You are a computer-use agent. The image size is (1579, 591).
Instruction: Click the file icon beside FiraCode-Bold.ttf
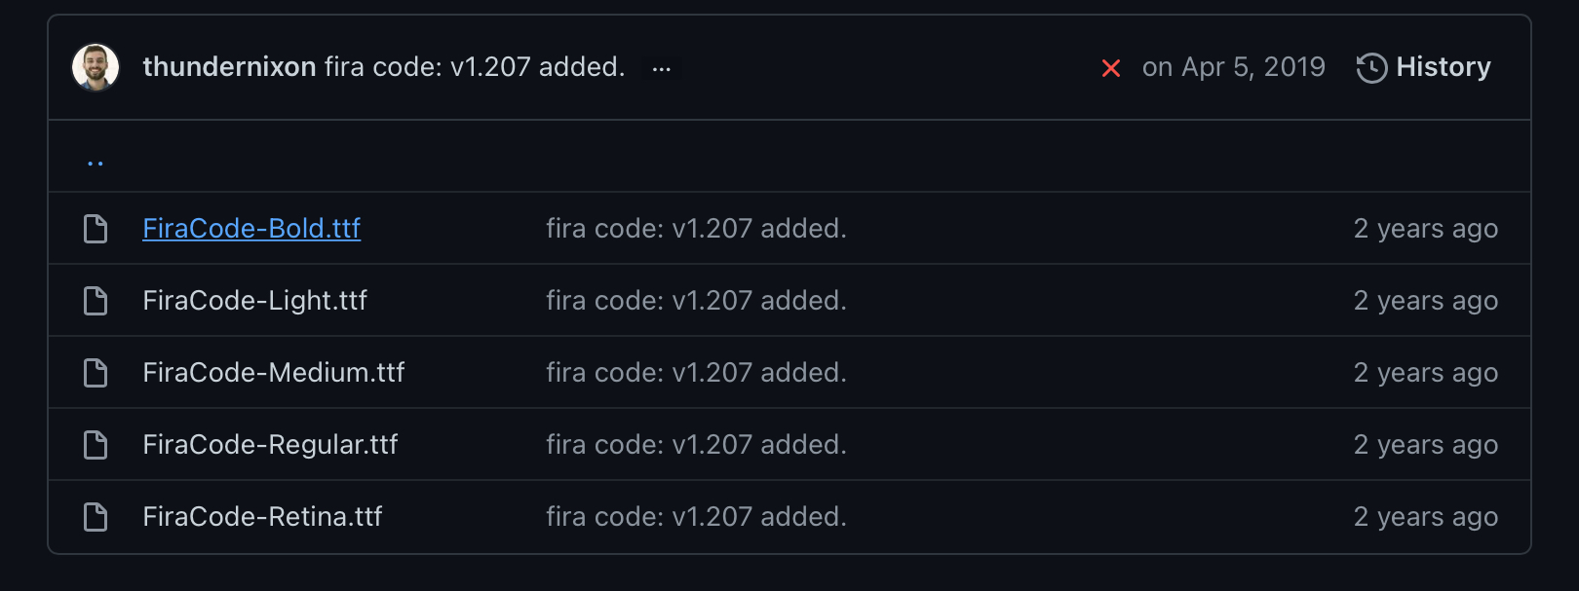pyautogui.click(x=95, y=228)
